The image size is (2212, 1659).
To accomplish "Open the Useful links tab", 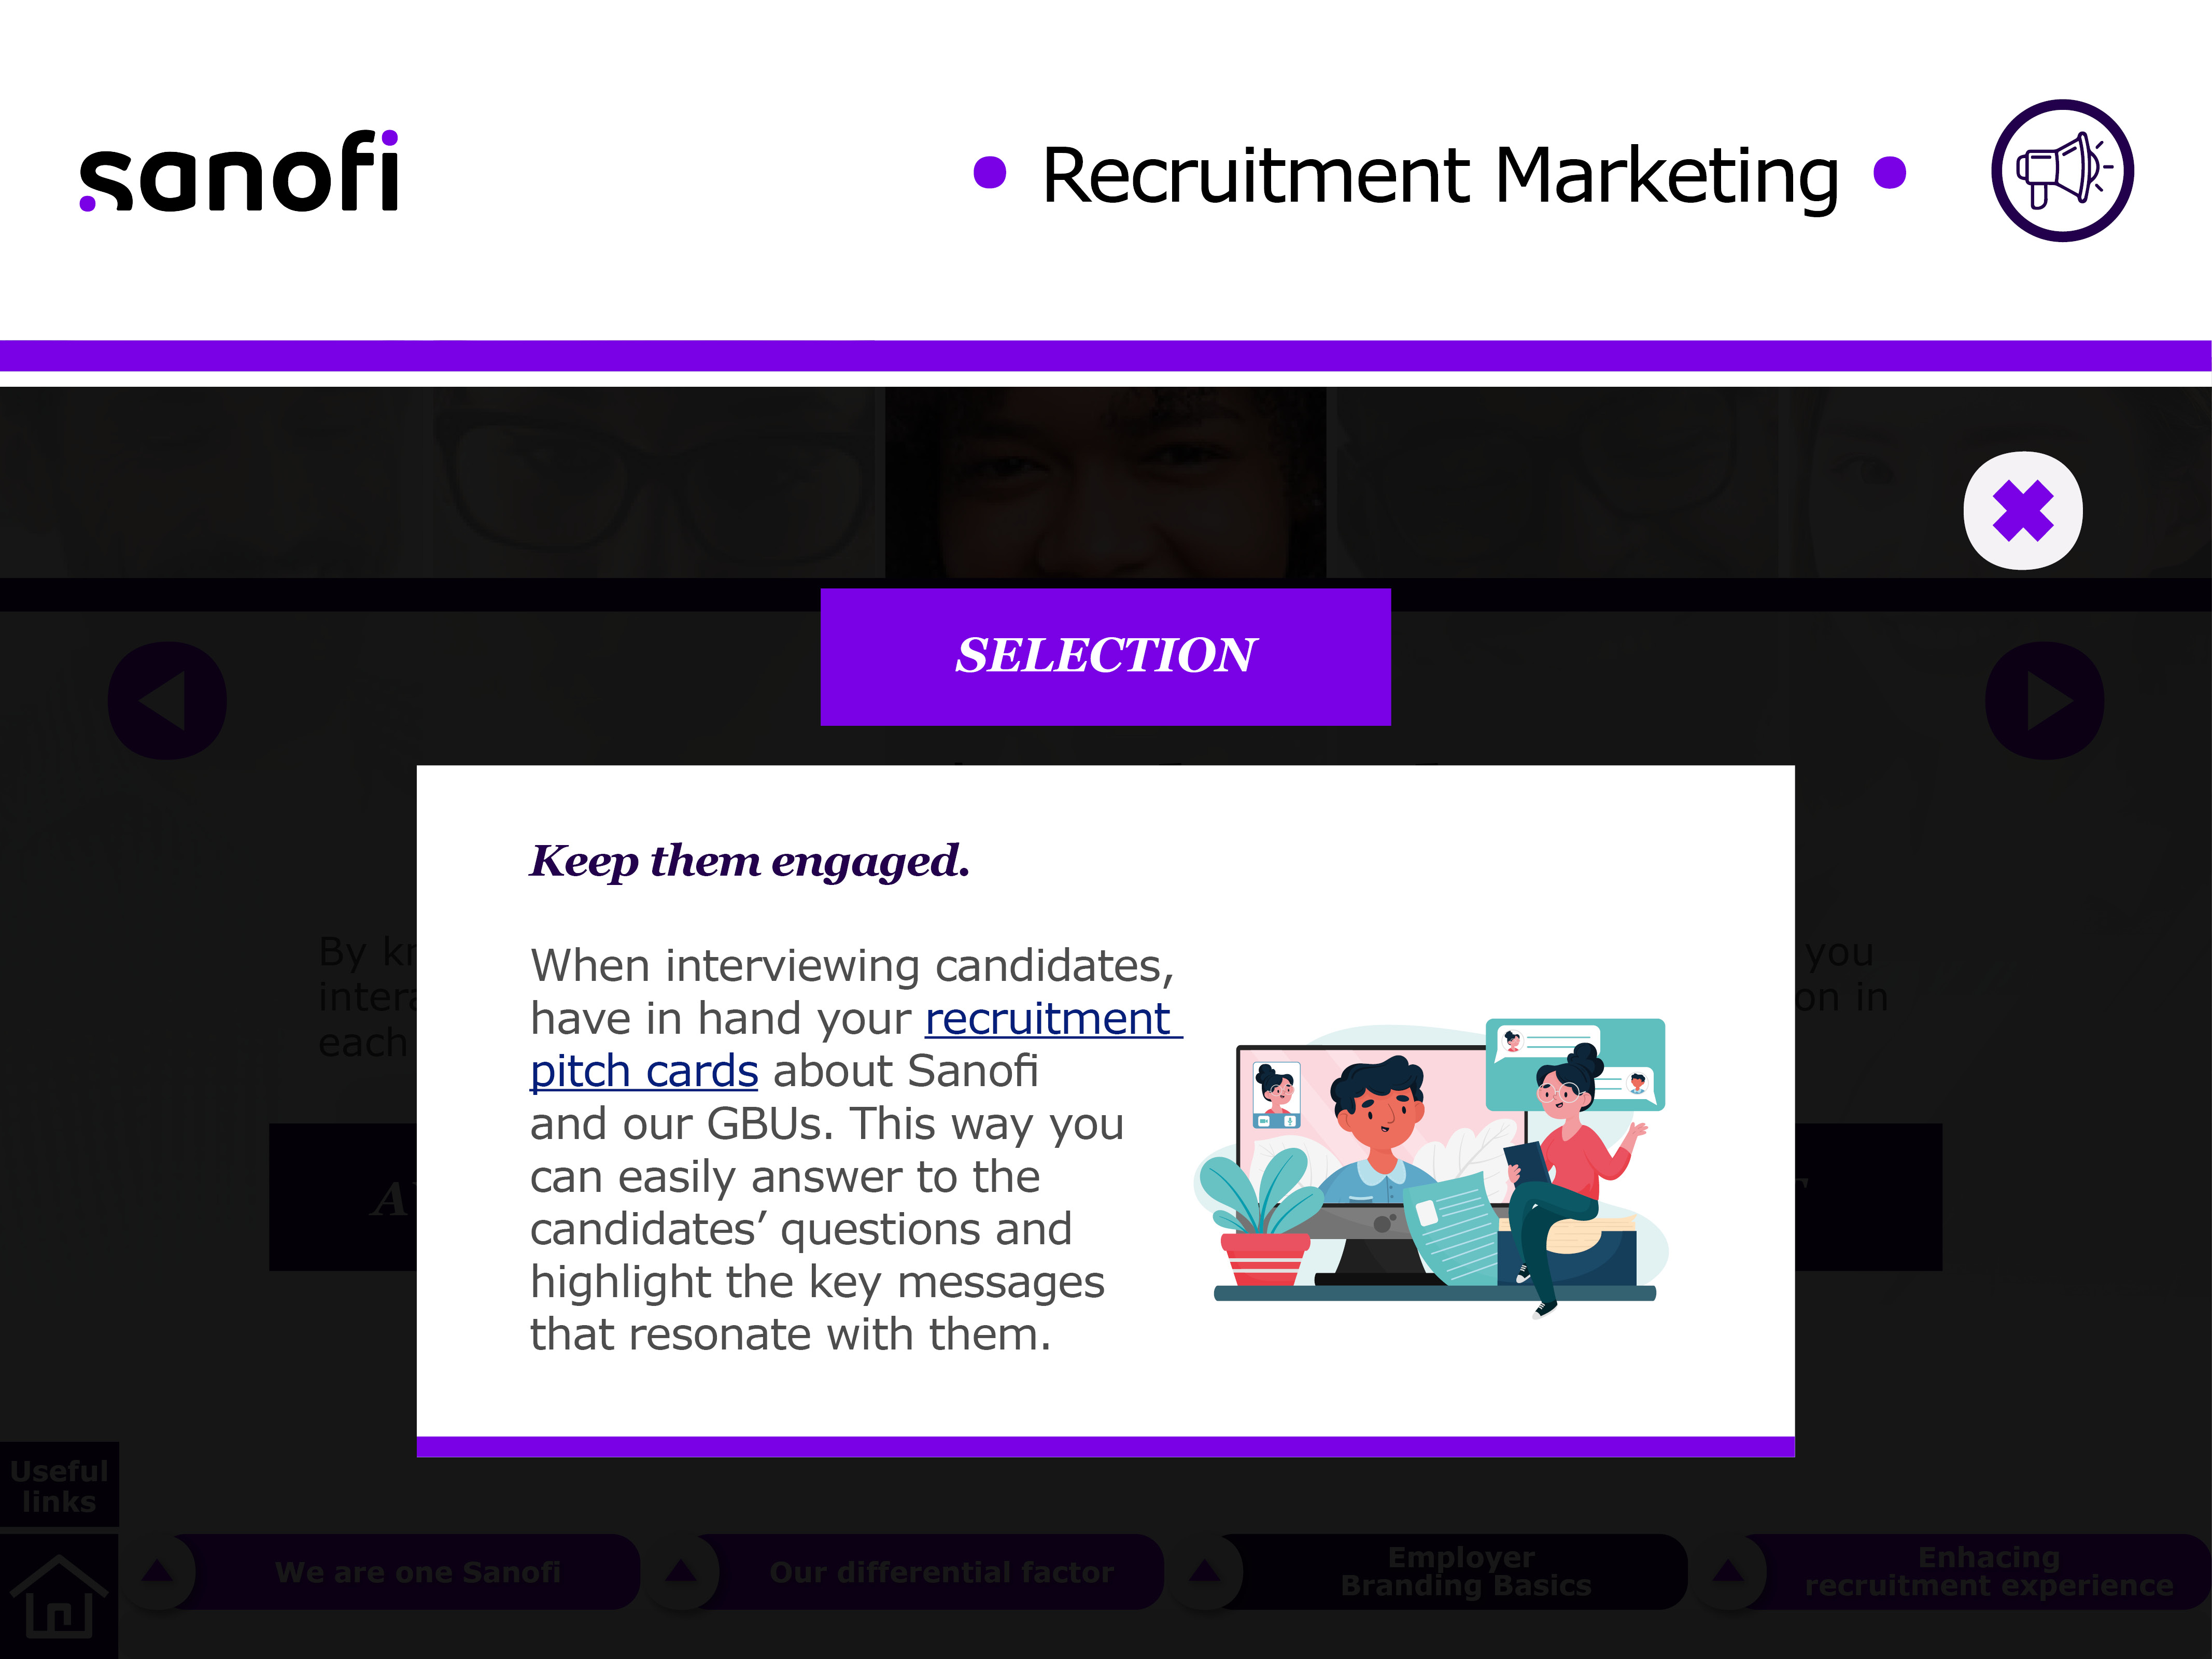I will coord(59,1486).
